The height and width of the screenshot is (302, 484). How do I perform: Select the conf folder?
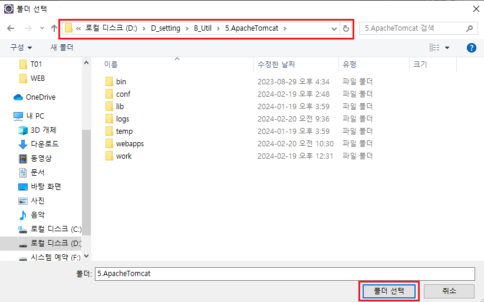tap(117, 94)
